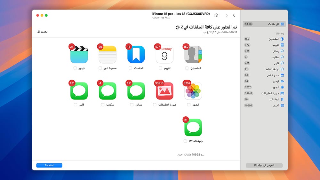Click the window title iPhone 15 pro text
The height and width of the screenshot is (180, 320).
click(x=181, y=14)
